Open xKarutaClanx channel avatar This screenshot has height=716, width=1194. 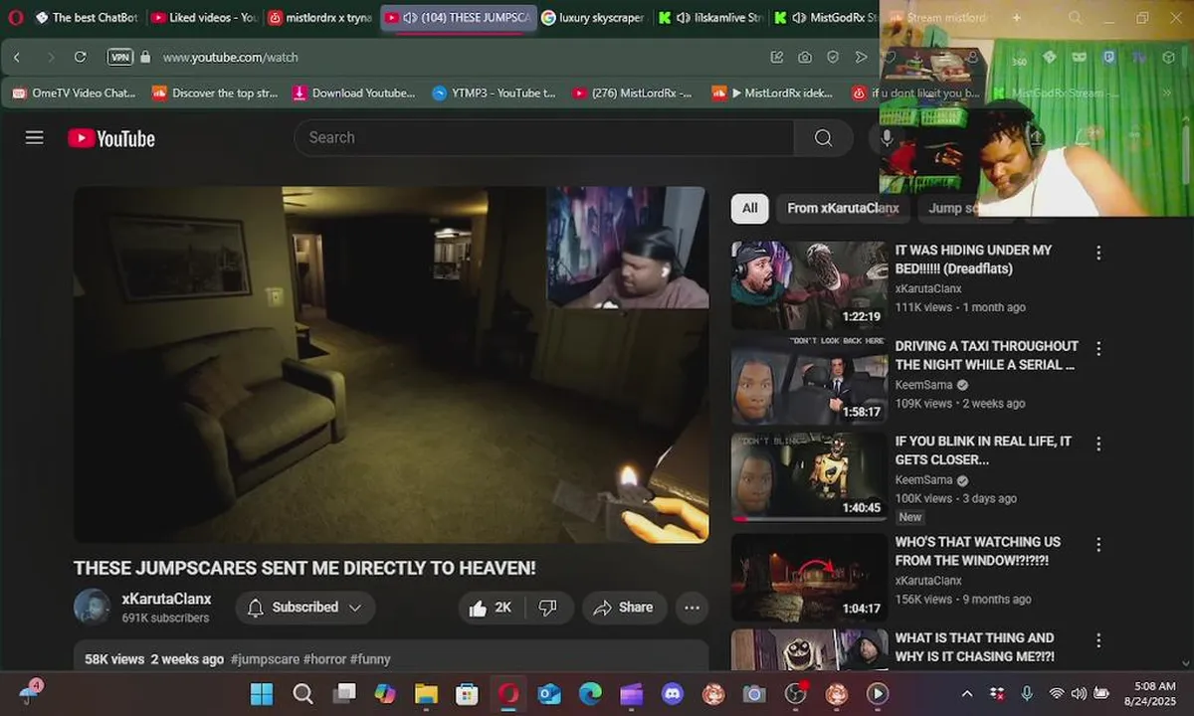click(x=92, y=607)
